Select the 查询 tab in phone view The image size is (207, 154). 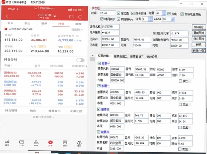point(78,24)
